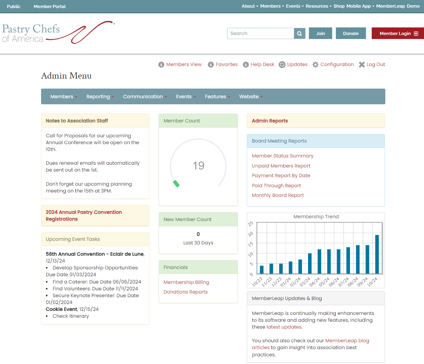The image size is (424, 364).
Task: Click the Financials panel heading
Action: [x=176, y=267]
